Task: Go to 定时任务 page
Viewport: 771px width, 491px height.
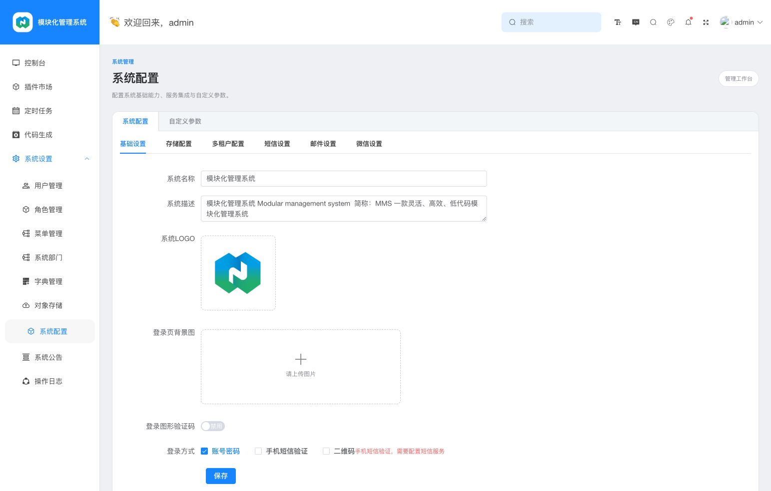Action: [49, 111]
